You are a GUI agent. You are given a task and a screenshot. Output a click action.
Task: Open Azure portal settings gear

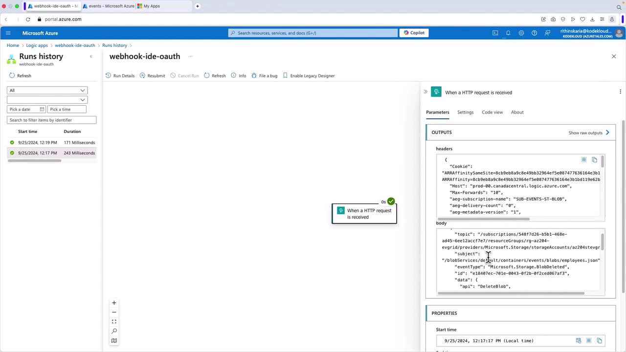tap(521, 33)
